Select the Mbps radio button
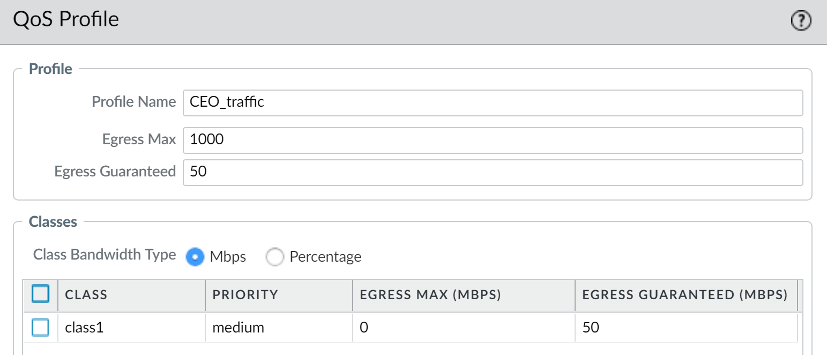The width and height of the screenshot is (827, 355). 195,257
